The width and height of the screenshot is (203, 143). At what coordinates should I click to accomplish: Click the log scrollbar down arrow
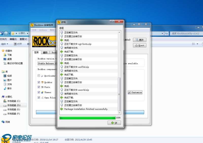click(x=119, y=113)
